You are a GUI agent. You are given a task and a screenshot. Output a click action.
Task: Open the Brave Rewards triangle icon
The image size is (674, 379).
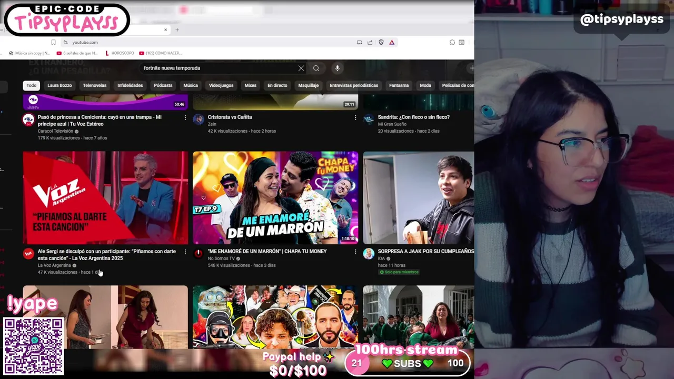coord(392,42)
